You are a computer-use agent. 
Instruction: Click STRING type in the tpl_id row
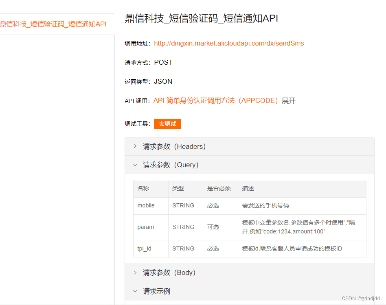(183, 249)
